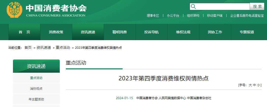Click the 资讯速递 sidebar header

pos(36,66)
